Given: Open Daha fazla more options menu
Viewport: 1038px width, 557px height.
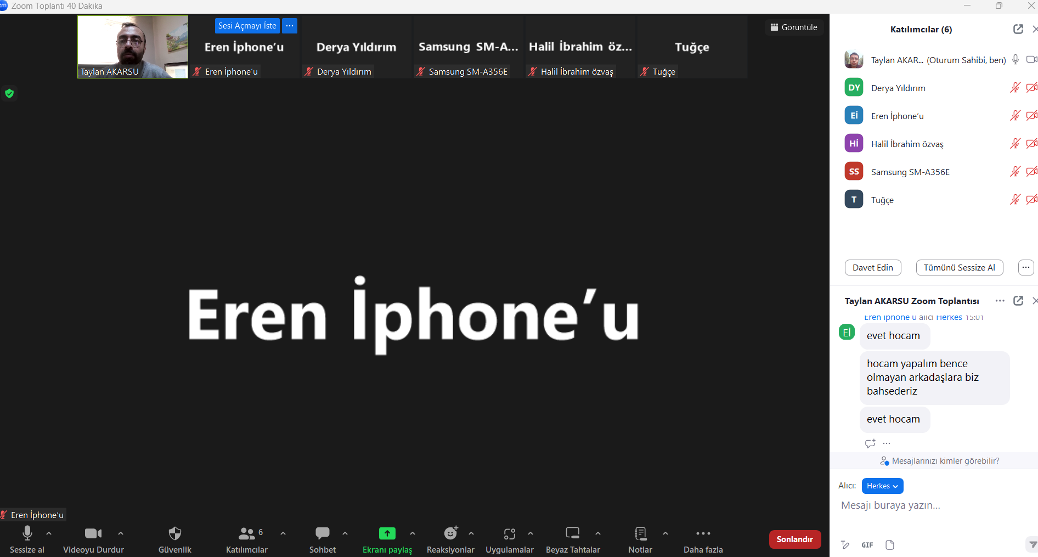Looking at the screenshot, I should pyautogui.click(x=702, y=539).
